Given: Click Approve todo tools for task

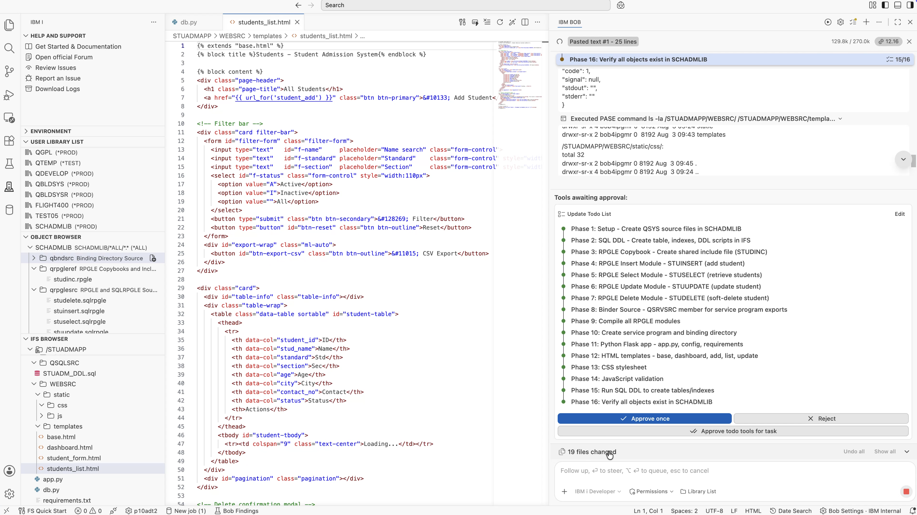Looking at the screenshot, I should [x=733, y=431].
